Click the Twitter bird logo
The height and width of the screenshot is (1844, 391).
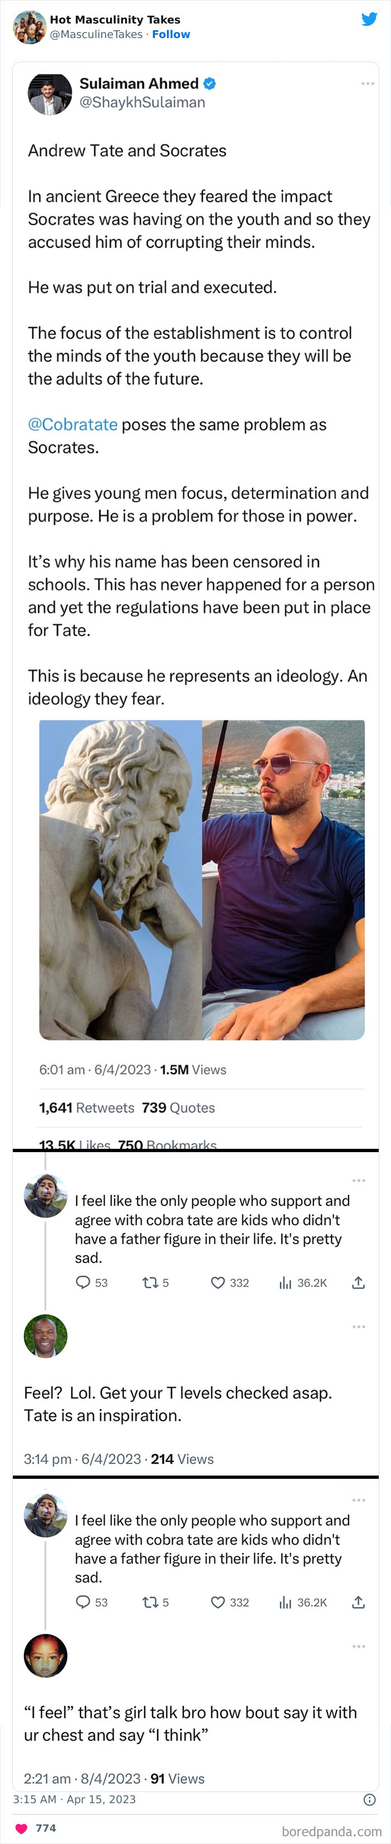click(x=369, y=20)
